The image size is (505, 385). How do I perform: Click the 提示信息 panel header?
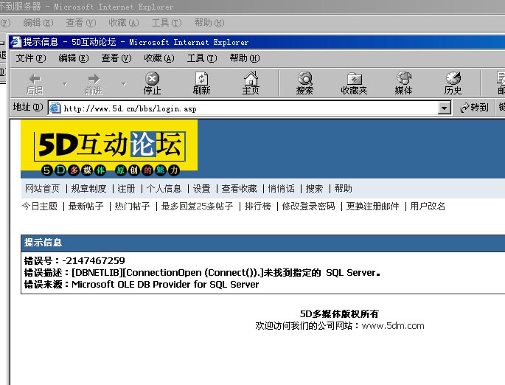pos(262,243)
